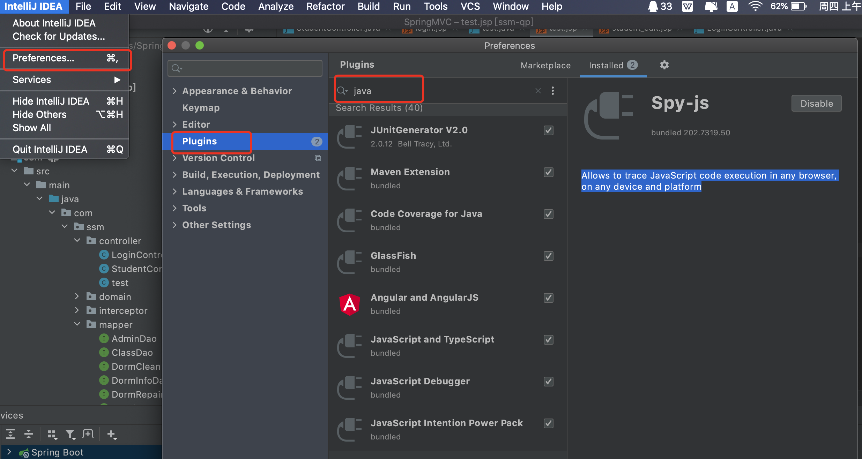Switch to the Installed plugins tab
The image size is (862, 459).
point(613,65)
